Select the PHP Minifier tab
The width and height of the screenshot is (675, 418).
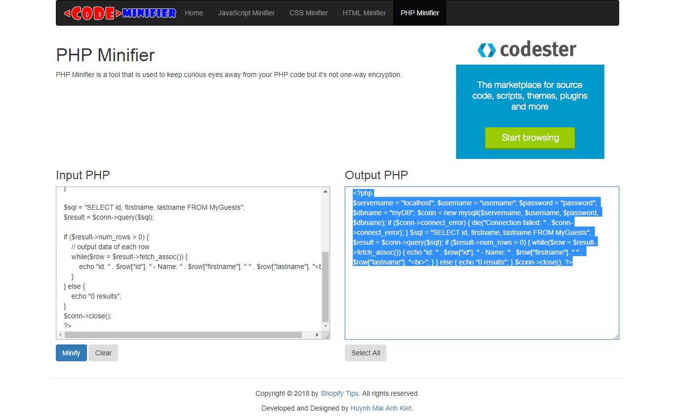[420, 13]
